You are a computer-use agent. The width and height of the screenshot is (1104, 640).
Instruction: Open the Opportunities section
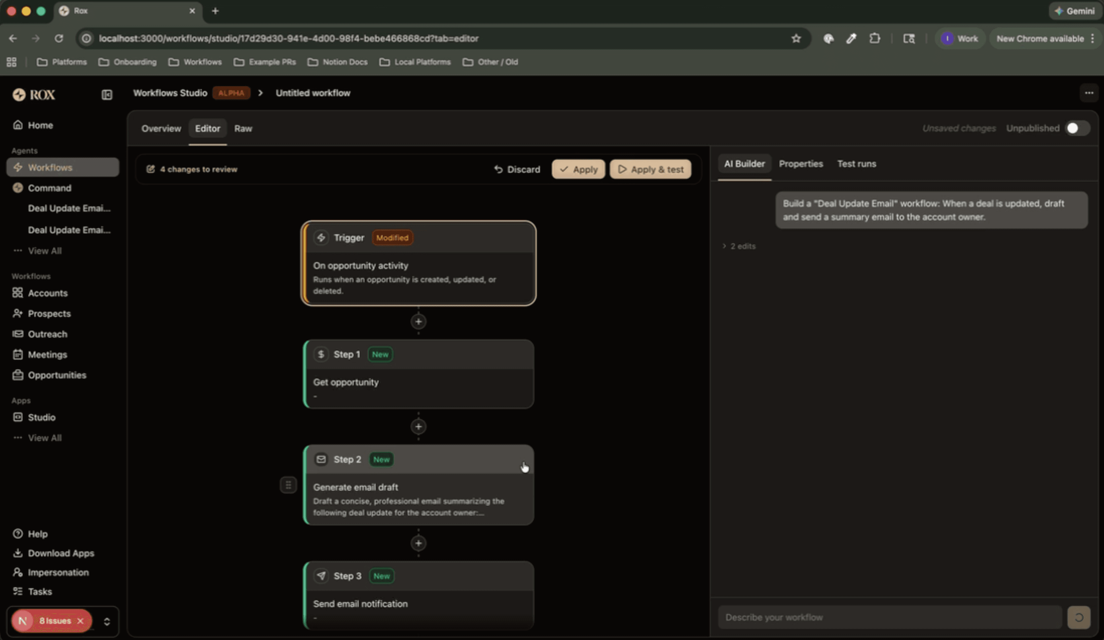(56, 375)
